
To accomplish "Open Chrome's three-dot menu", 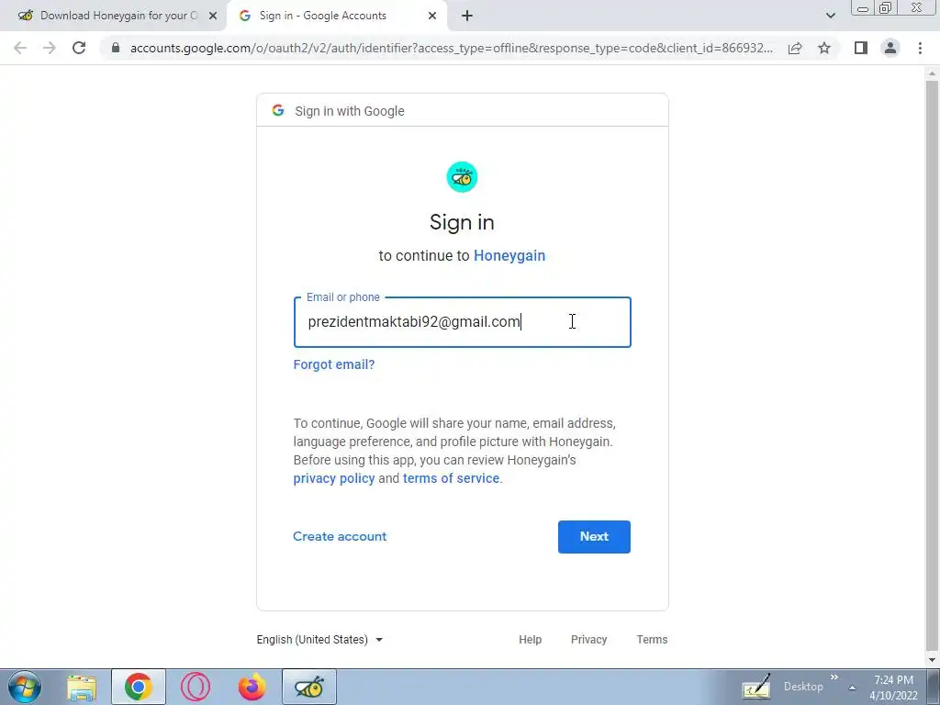I will click(920, 48).
